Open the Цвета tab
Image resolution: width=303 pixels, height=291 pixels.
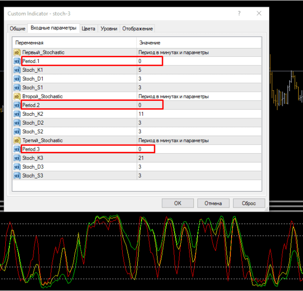(89, 29)
